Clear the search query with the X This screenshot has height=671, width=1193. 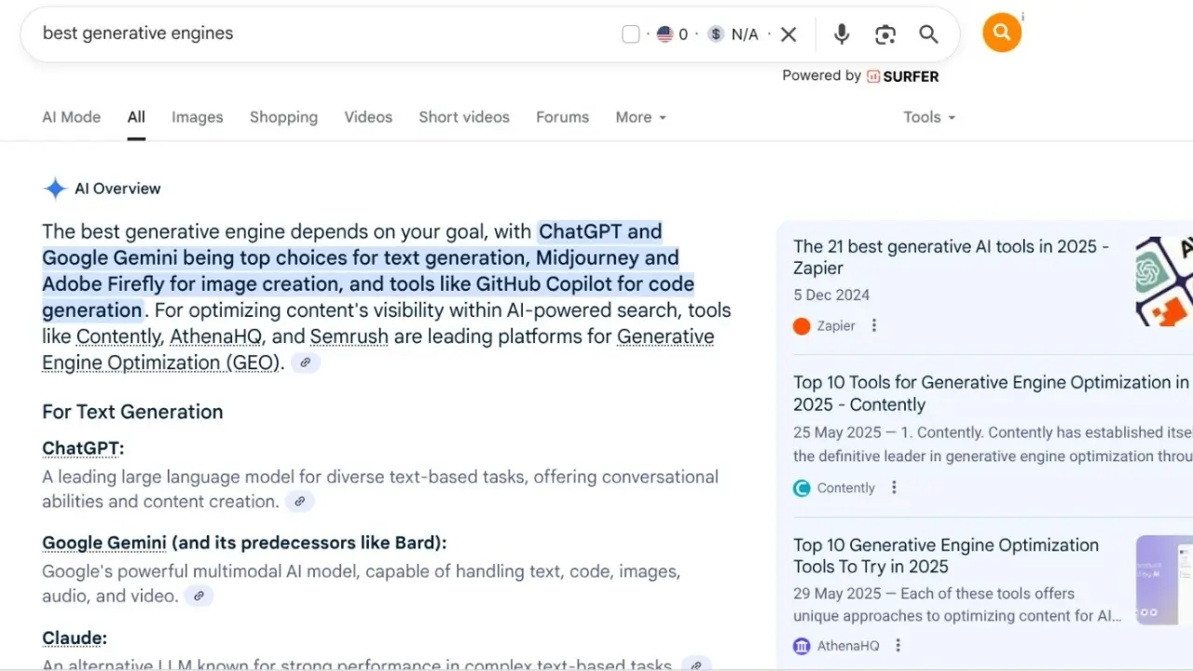[x=788, y=34]
